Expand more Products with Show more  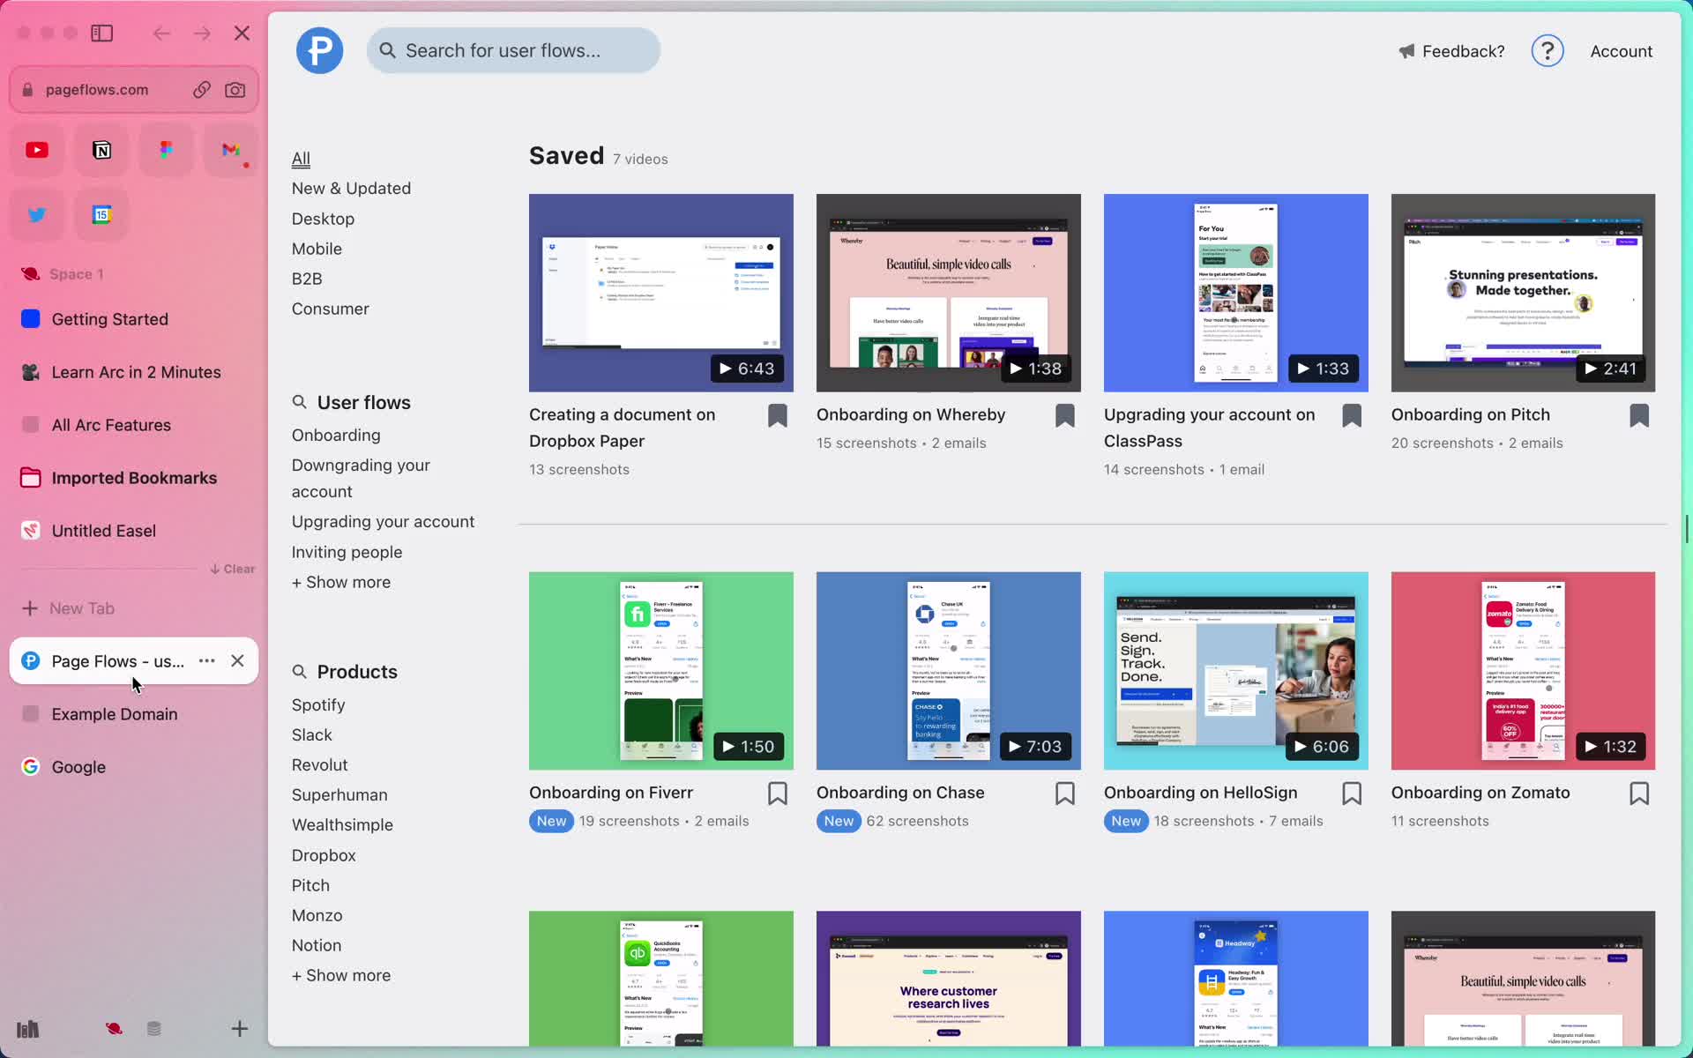pyautogui.click(x=341, y=975)
